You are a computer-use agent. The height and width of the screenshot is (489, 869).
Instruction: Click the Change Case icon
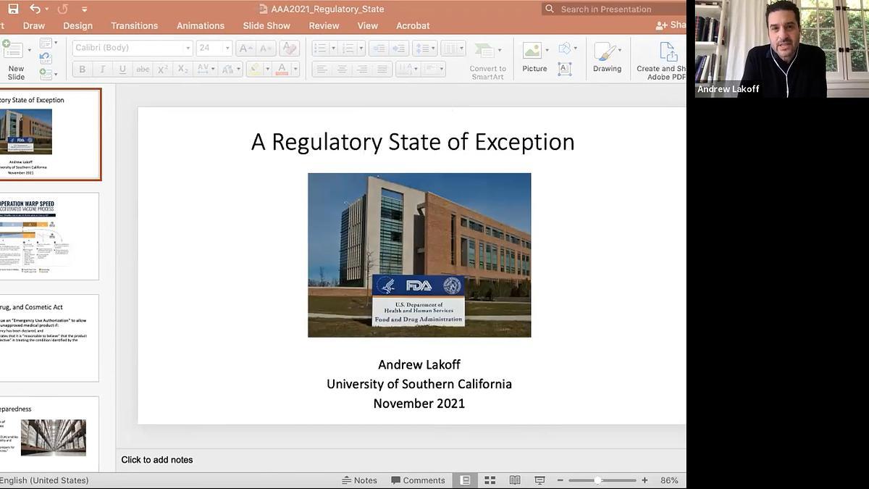pyautogui.click(x=229, y=69)
